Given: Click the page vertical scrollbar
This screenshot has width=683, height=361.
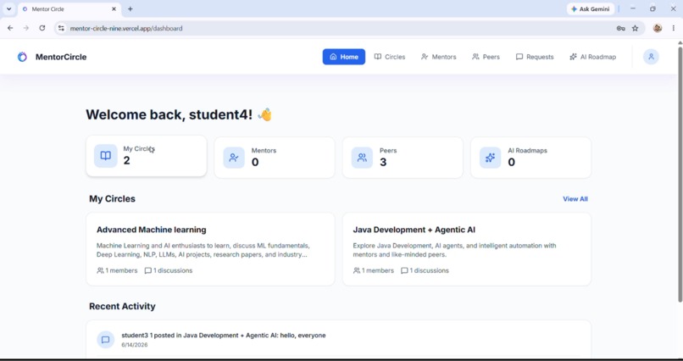Looking at the screenshot, I should pyautogui.click(x=680, y=175).
